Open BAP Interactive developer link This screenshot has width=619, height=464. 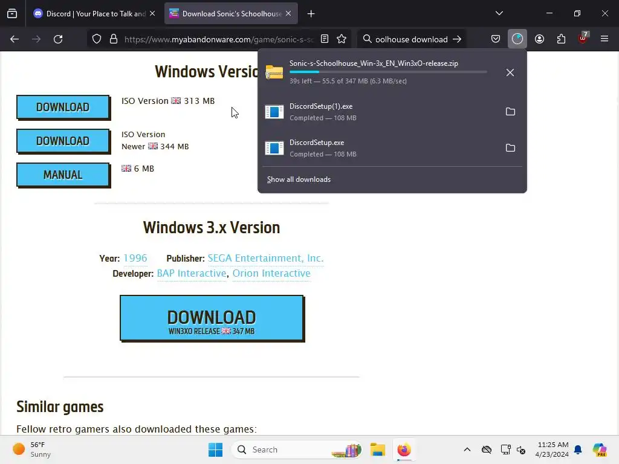(192, 273)
